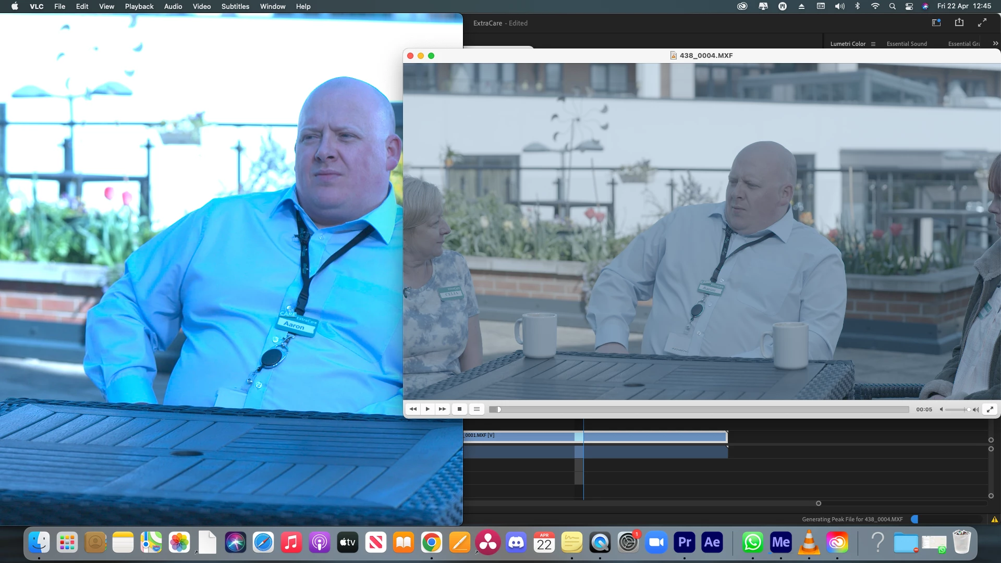This screenshot has width=1001, height=563.
Task: Click Premiere's quick export share icon
Action: (x=959, y=22)
